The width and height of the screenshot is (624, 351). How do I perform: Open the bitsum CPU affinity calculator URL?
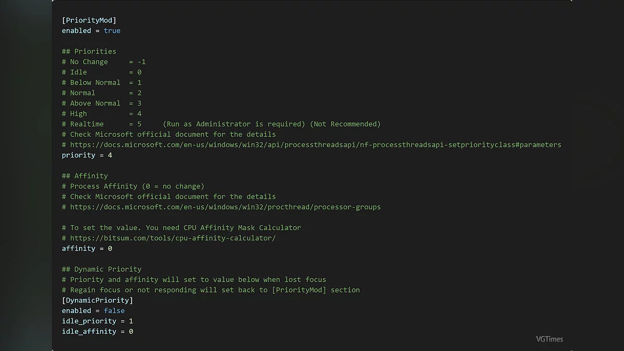173,238
